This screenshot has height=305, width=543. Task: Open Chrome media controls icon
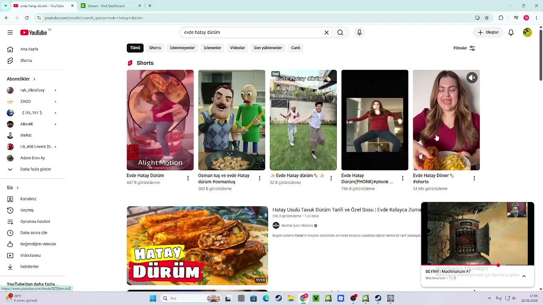click(516, 18)
